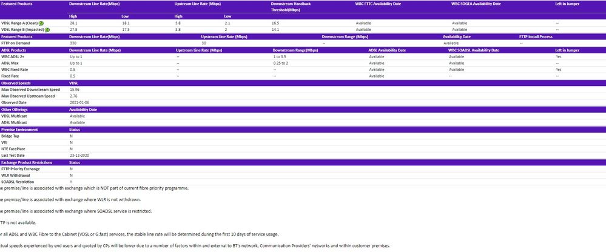Viewport: 606px width, 252px height.
Task: Click the VDSL Multicast row label
Action: 13,116
